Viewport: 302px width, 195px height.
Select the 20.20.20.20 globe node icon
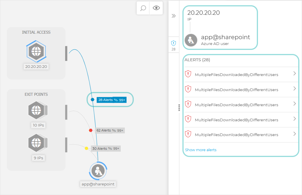(x=36, y=52)
